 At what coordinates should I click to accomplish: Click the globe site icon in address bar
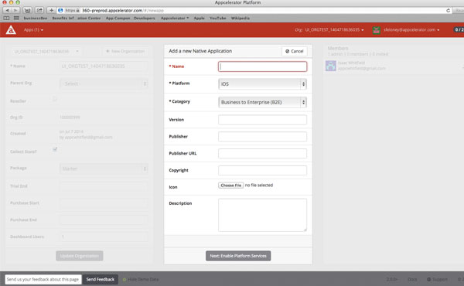(x=60, y=10)
